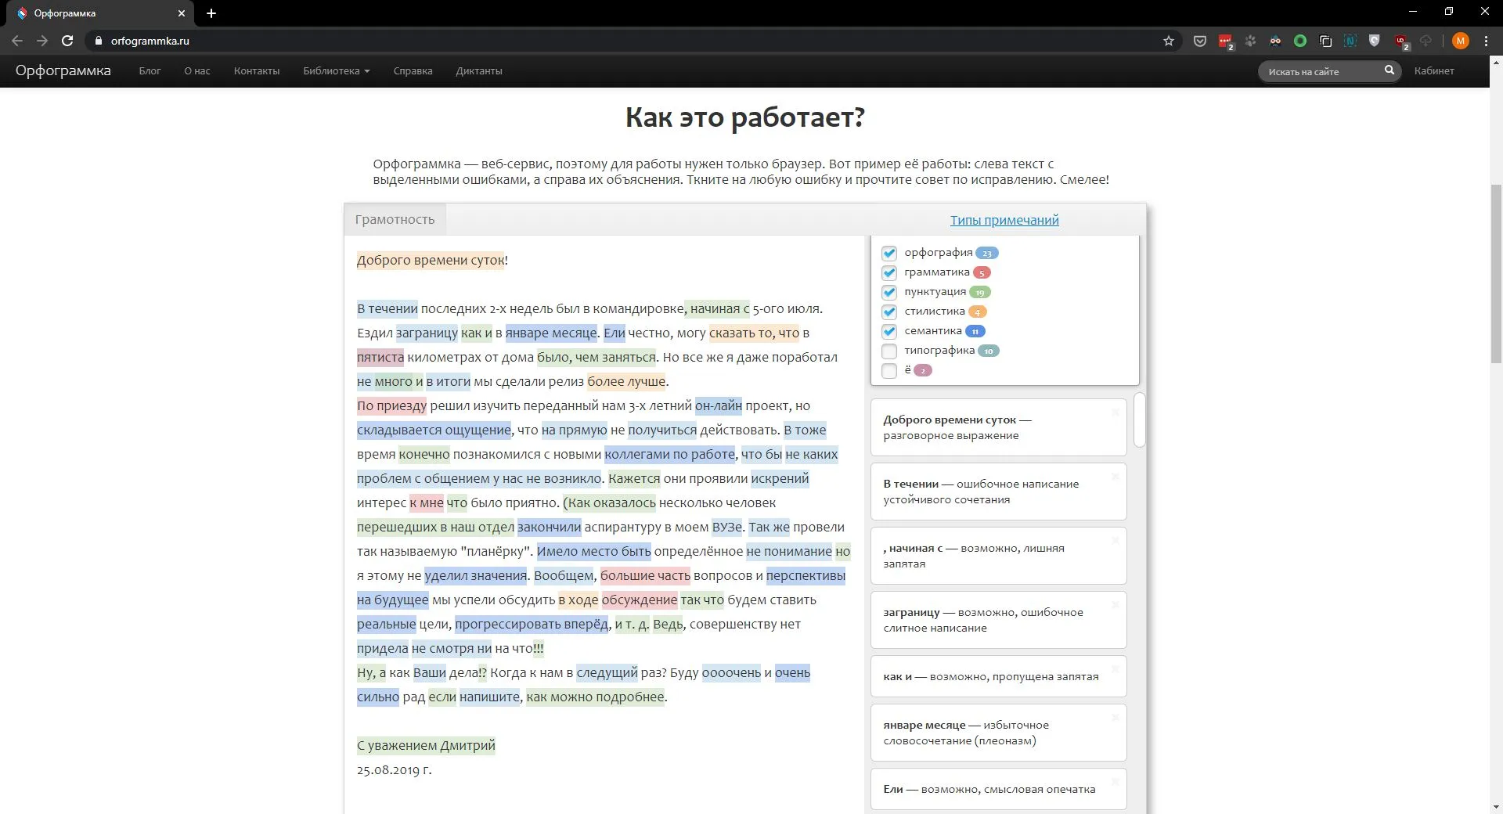Reload the orfogrammka.ru page
Screen dimensions: 1503x814
[67, 41]
